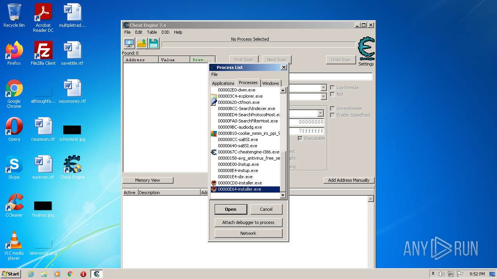Select the Skype desktop shortcut
The image size is (497, 279).
[14, 167]
